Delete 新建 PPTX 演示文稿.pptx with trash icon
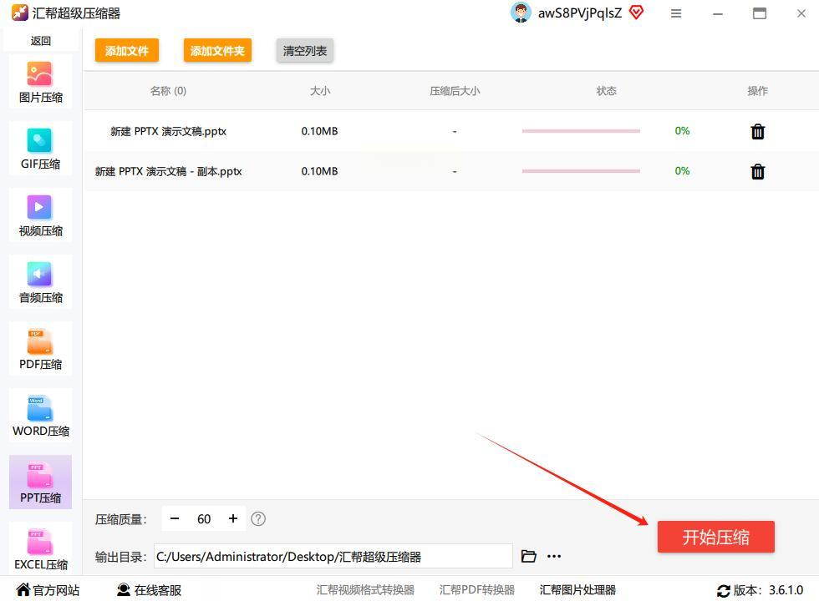Viewport: 819px width, 601px height. (x=757, y=132)
